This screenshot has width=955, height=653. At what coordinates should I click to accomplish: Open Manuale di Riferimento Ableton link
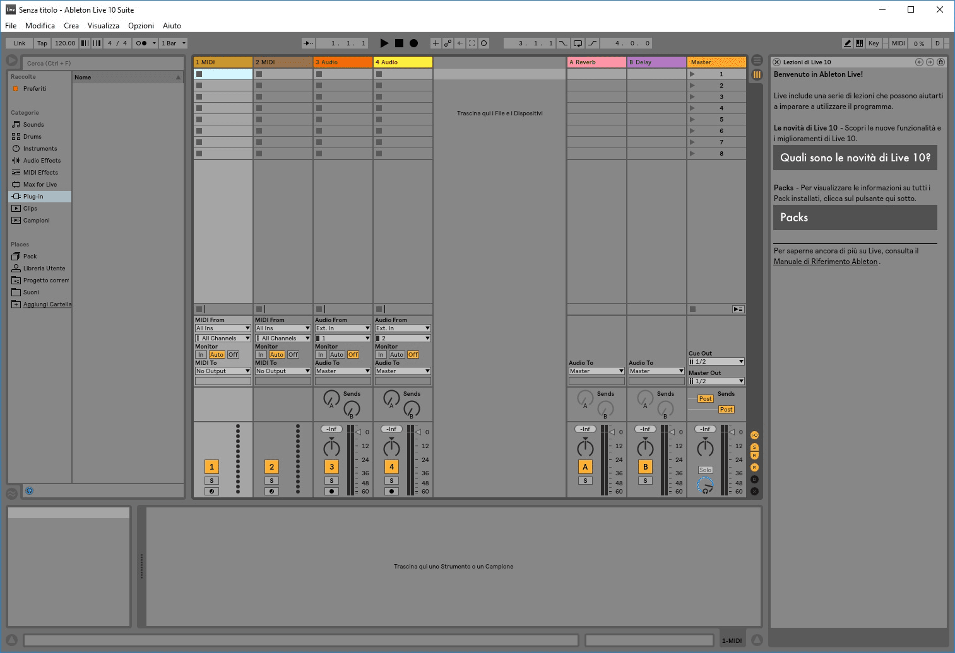pyautogui.click(x=826, y=262)
